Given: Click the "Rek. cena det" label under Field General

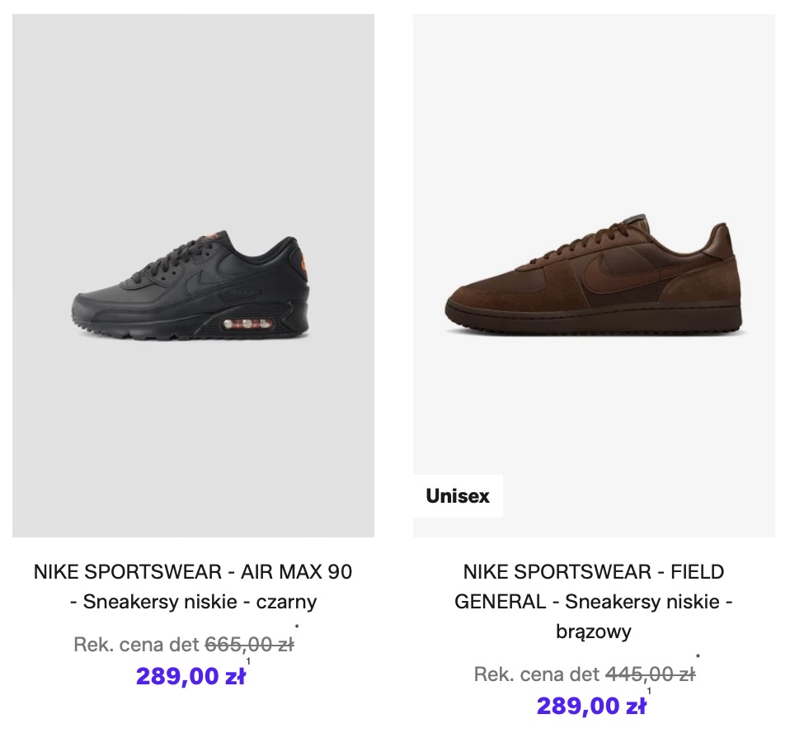Looking at the screenshot, I should pyautogui.click(x=537, y=674).
